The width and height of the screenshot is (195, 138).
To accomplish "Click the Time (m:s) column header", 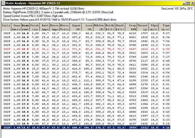I will [166, 26].
